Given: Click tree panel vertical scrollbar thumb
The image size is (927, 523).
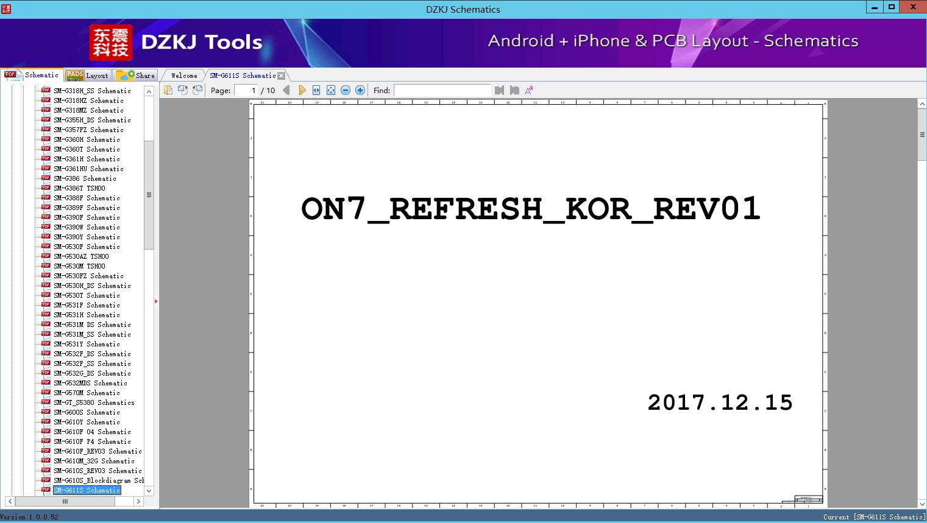Looking at the screenshot, I should 149,195.
